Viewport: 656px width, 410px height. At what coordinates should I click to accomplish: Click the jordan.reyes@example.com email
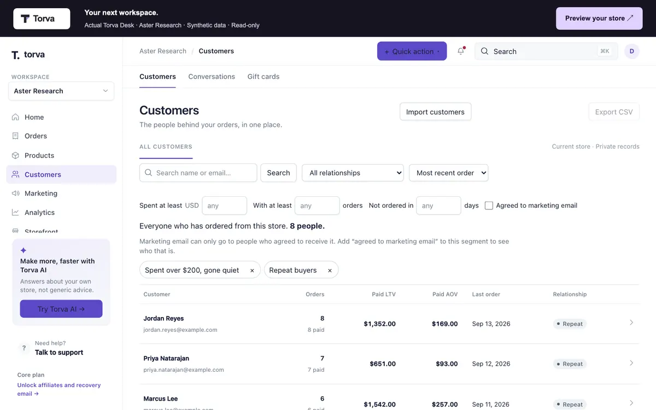(180, 330)
